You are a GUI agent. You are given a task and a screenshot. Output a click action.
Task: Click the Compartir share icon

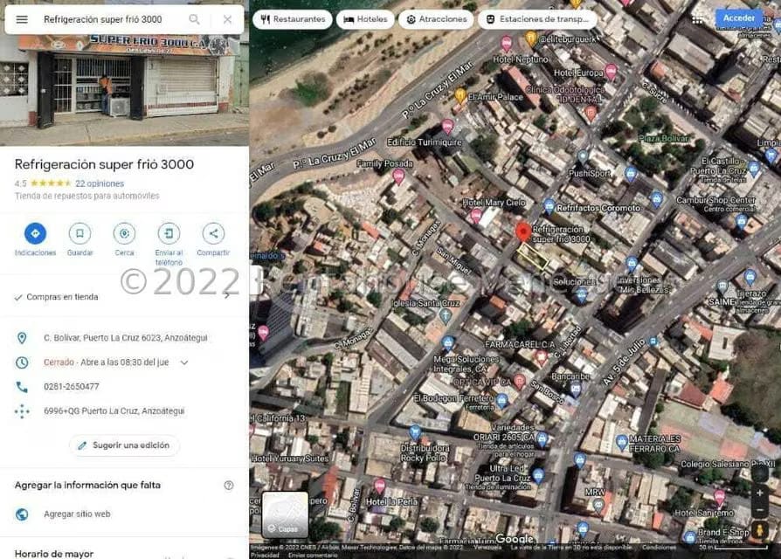tap(213, 233)
